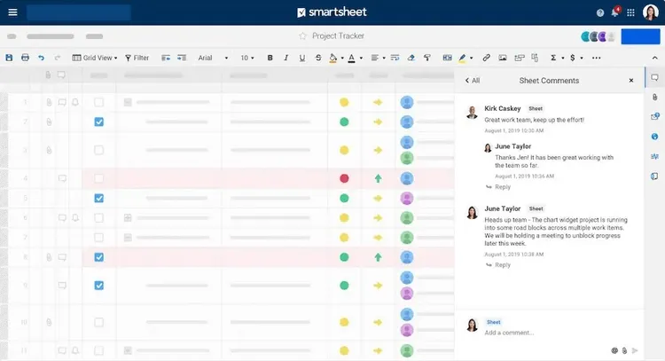Open the hamburger main menu
Screen dimensions: 665x361
pos(12,12)
